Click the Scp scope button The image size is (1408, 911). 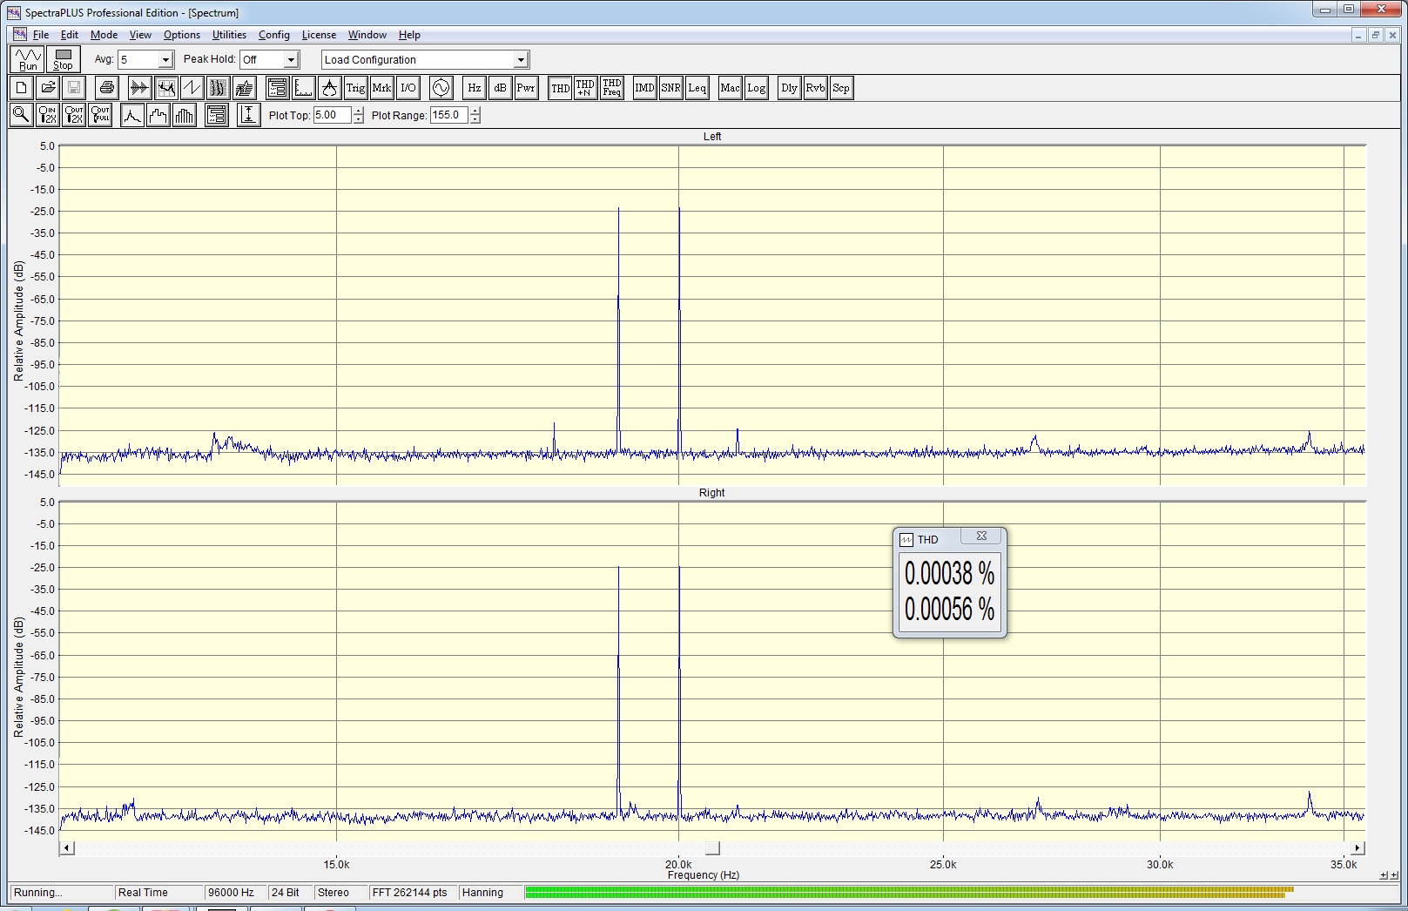click(841, 88)
